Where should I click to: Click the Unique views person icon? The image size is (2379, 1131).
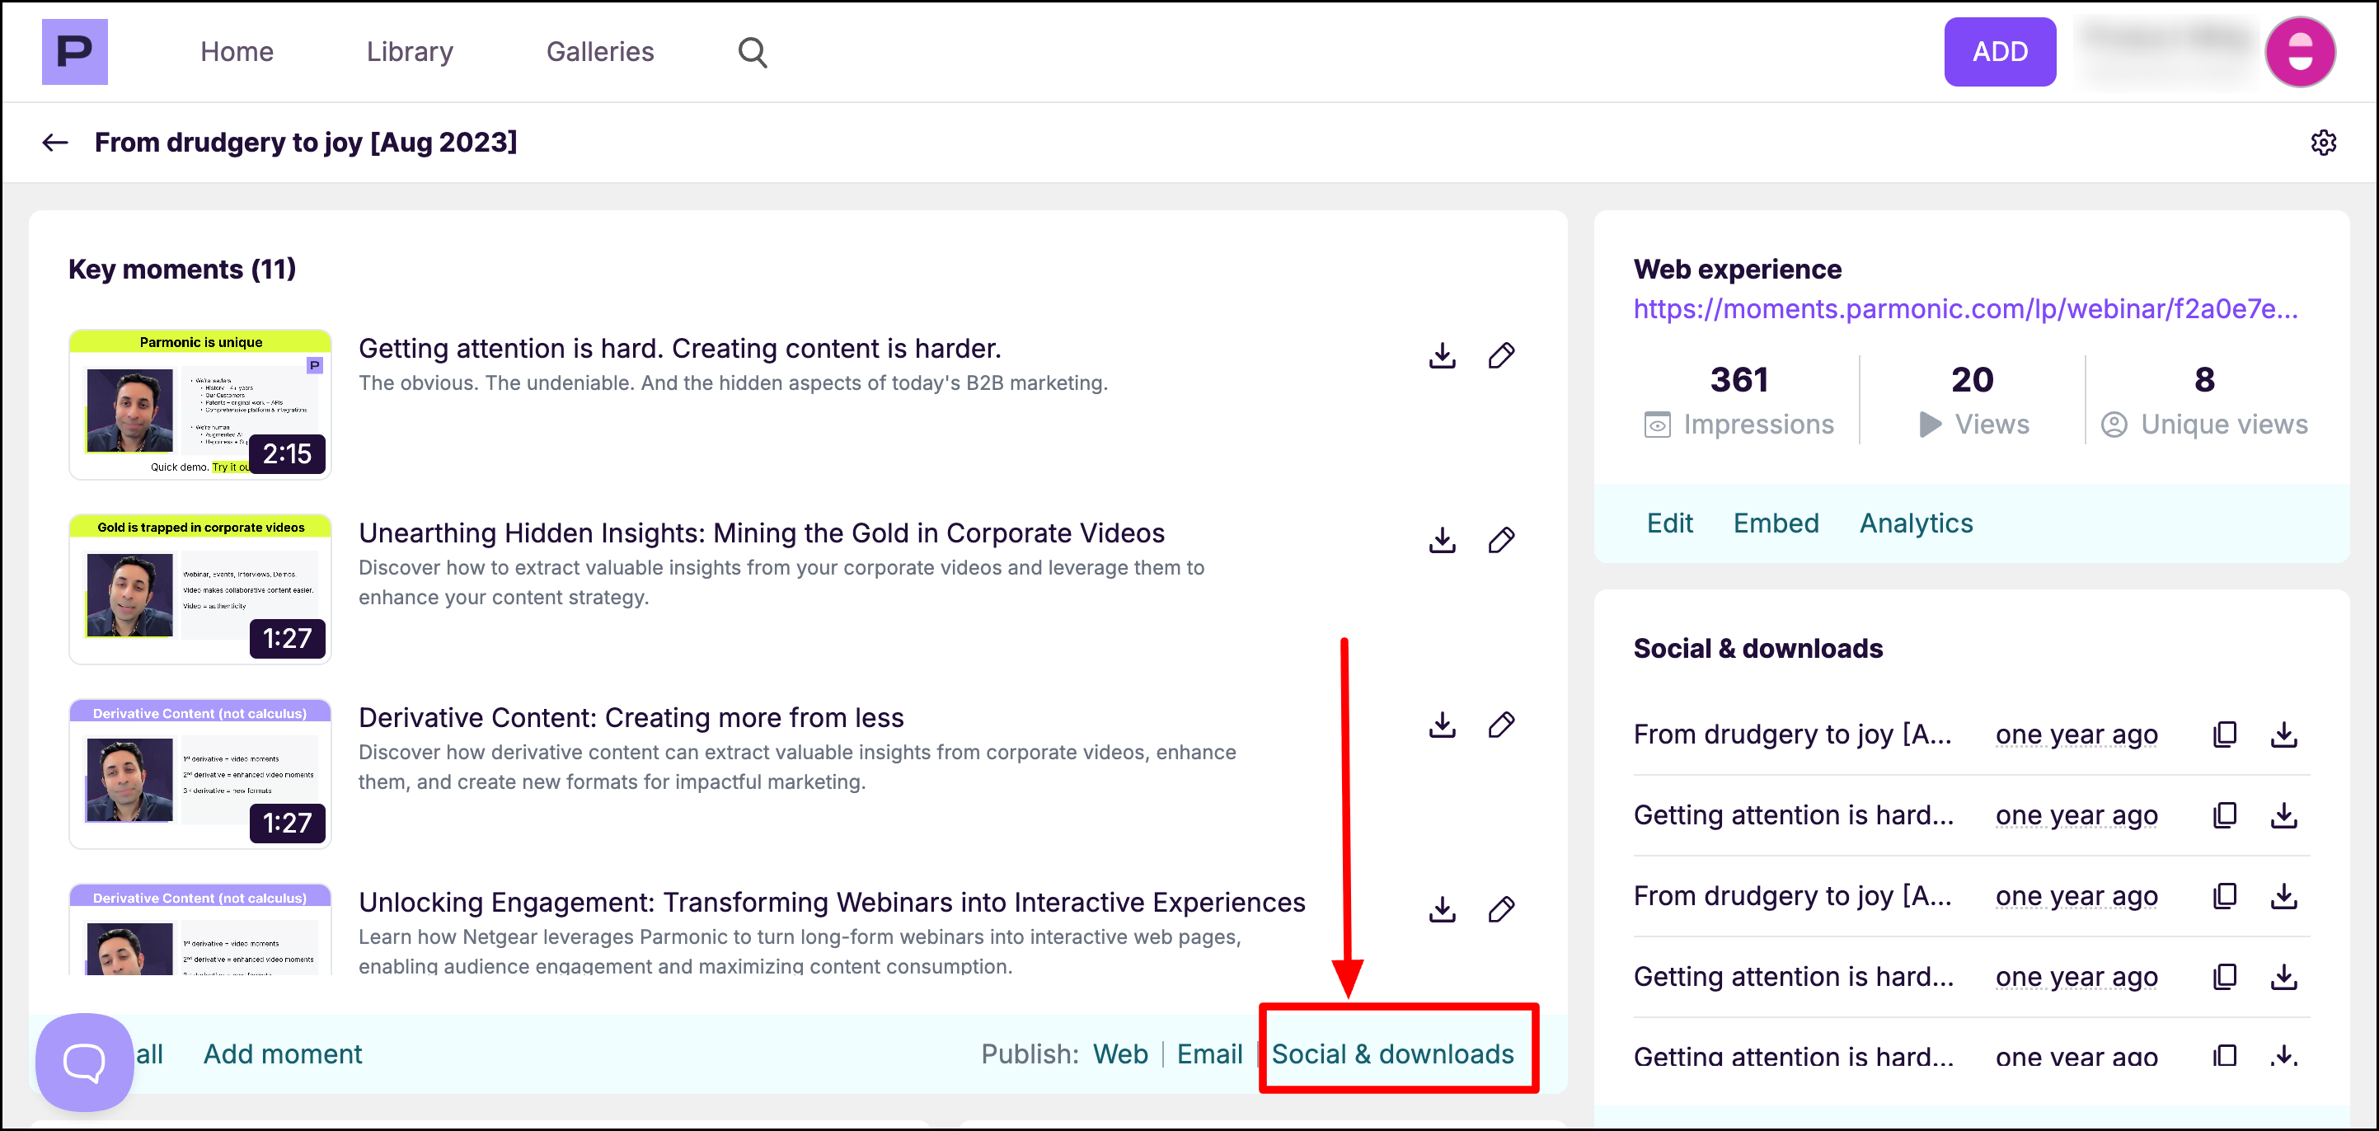(2114, 425)
